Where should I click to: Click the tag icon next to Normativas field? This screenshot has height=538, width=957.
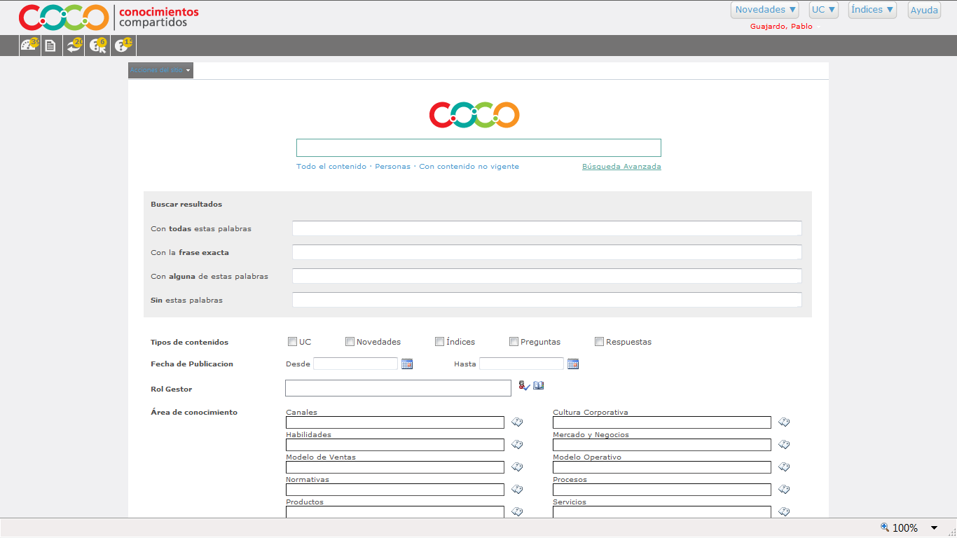[x=517, y=490]
